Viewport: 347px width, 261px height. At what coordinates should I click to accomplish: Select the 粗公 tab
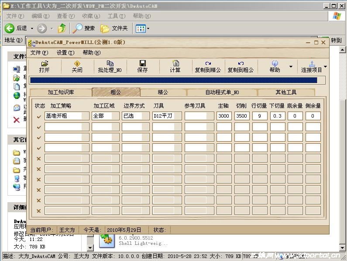116,92
